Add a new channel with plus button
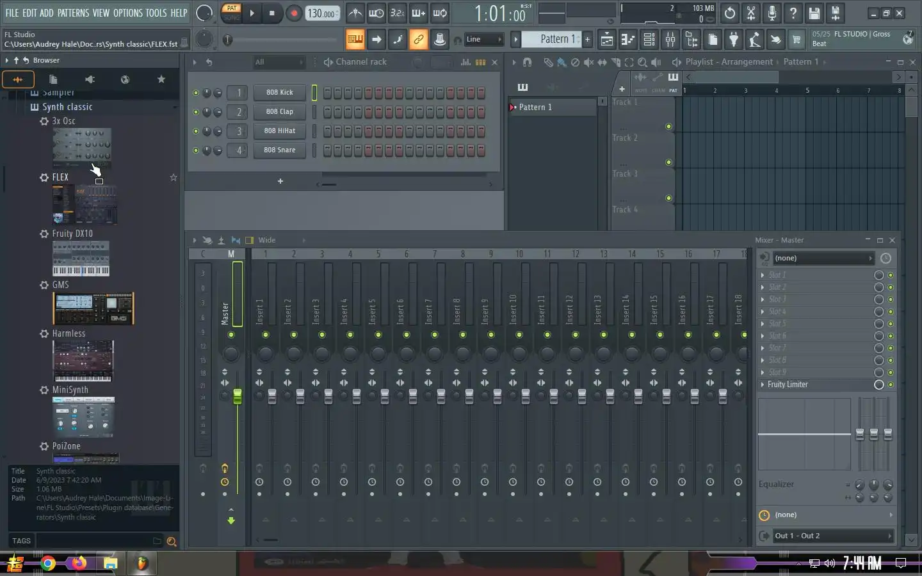The width and height of the screenshot is (922, 576). [280, 181]
